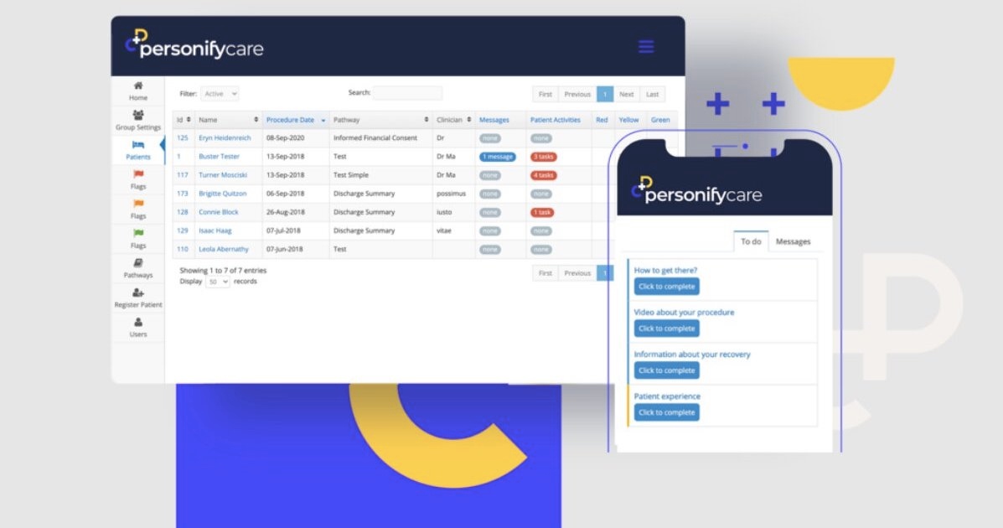
Task: Open the Display records count dropdown
Action: 218,282
